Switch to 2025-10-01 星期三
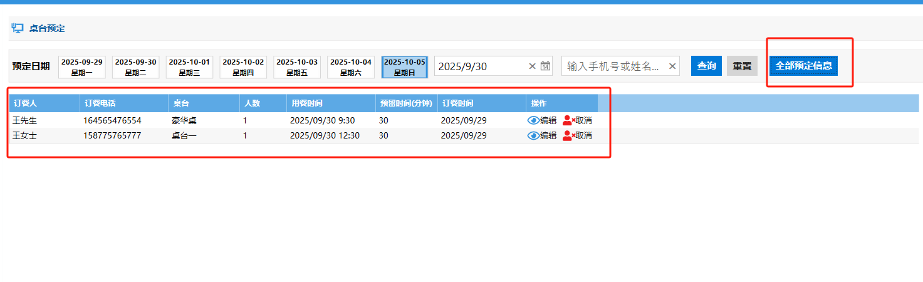 (189, 67)
